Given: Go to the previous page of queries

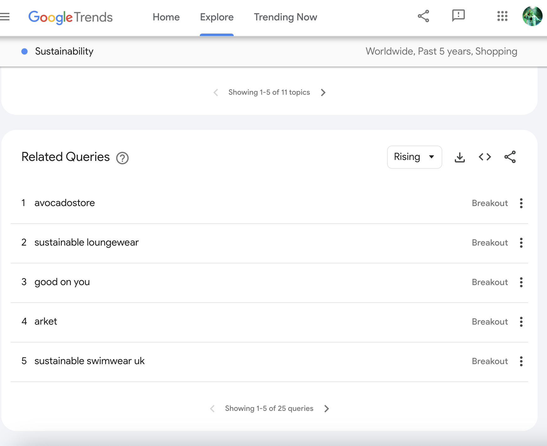Looking at the screenshot, I should tap(212, 409).
